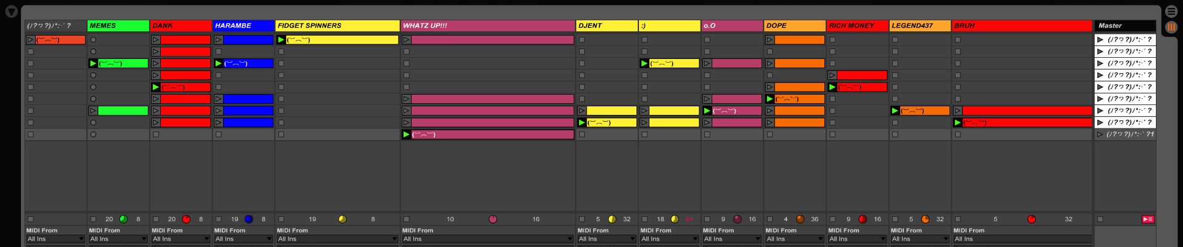
Task: Launch the playing clip in FIDGET SPINNERS track
Action: coord(282,40)
